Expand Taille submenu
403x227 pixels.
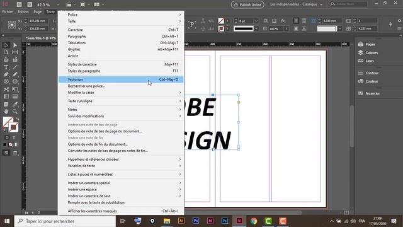[x=121, y=21]
